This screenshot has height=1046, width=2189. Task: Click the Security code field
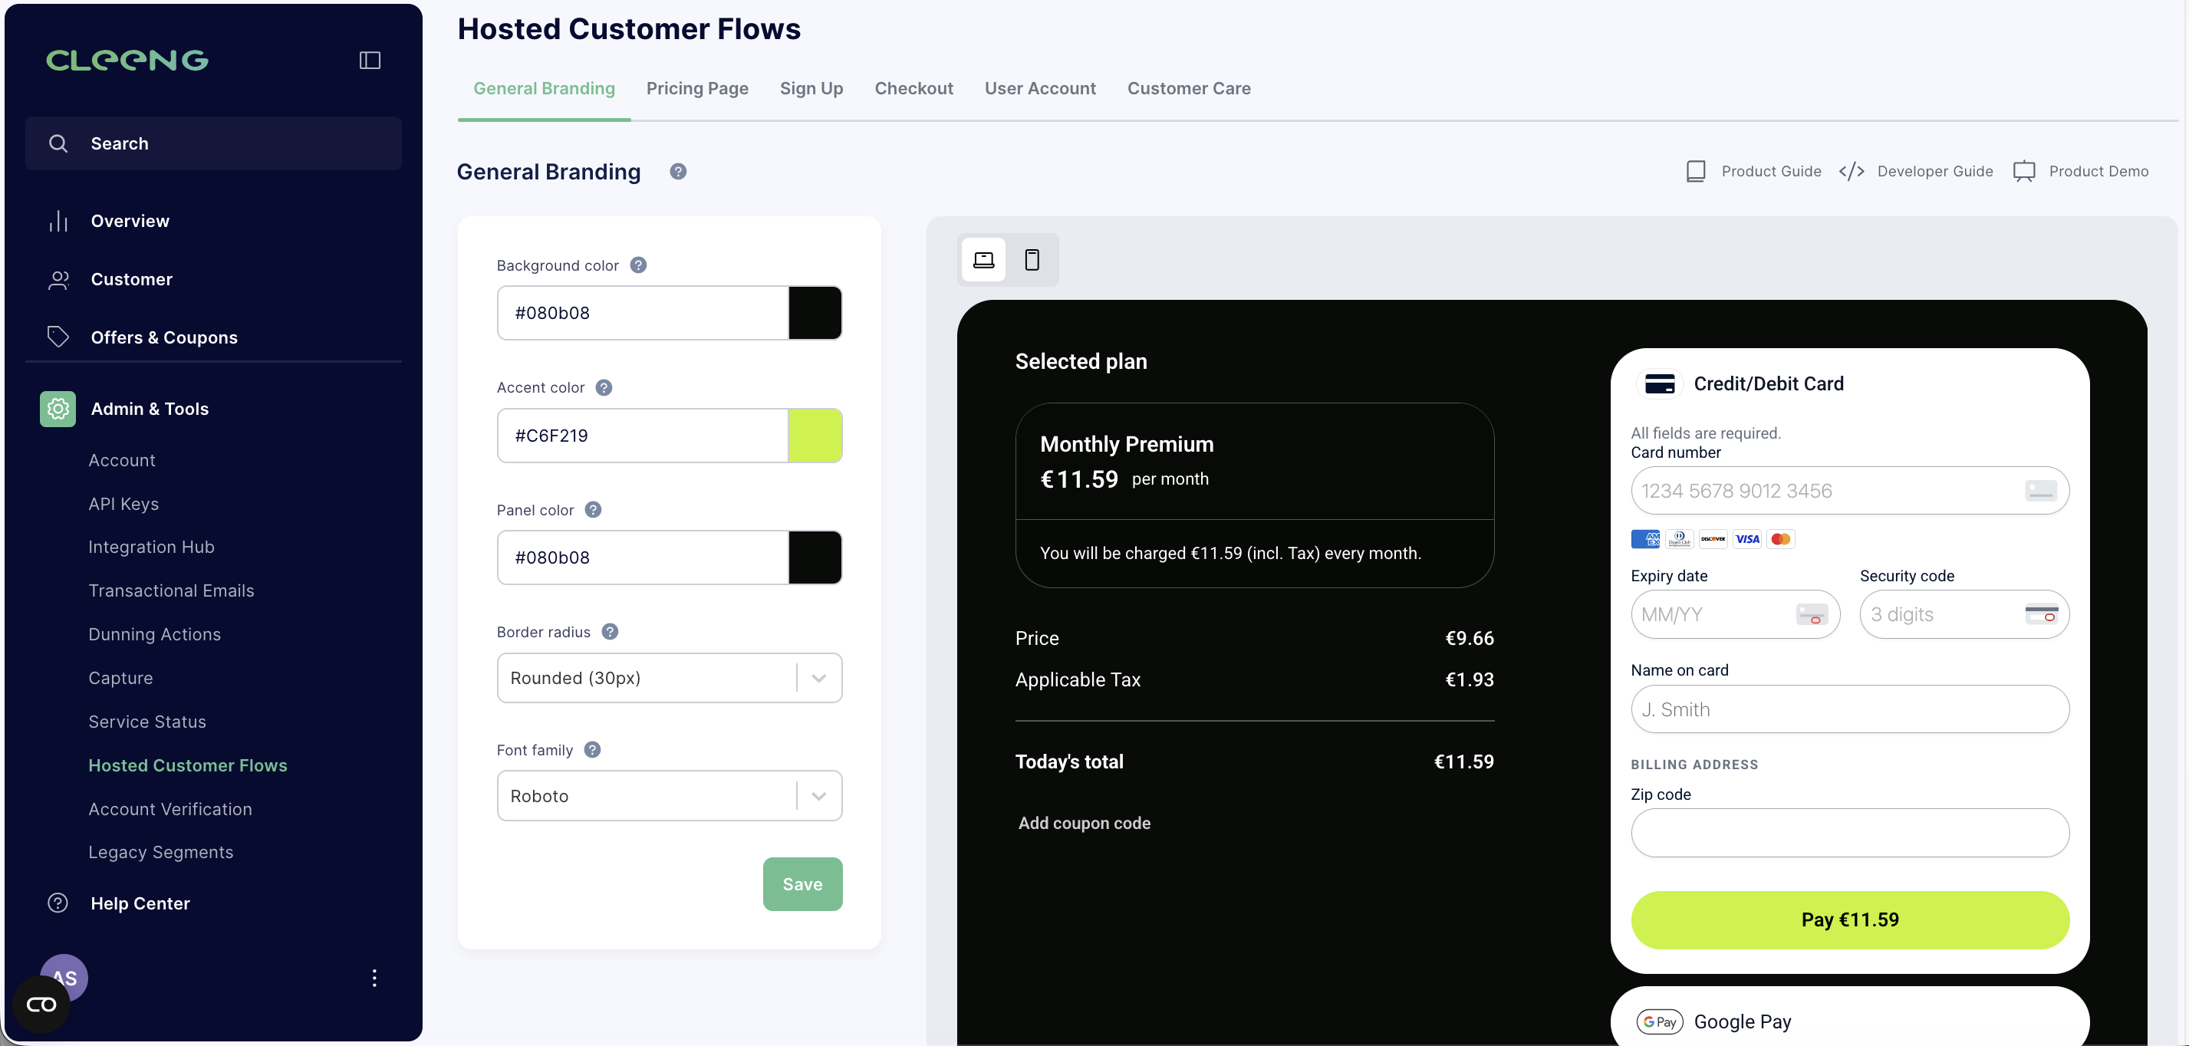tap(1964, 614)
